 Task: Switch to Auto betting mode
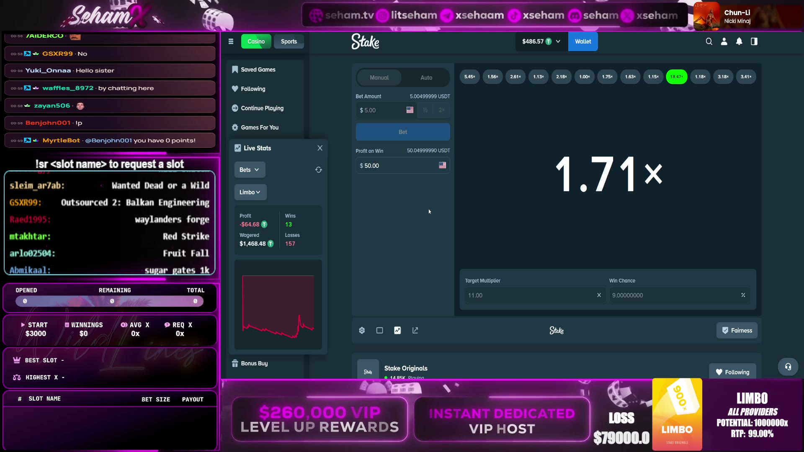coord(426,77)
